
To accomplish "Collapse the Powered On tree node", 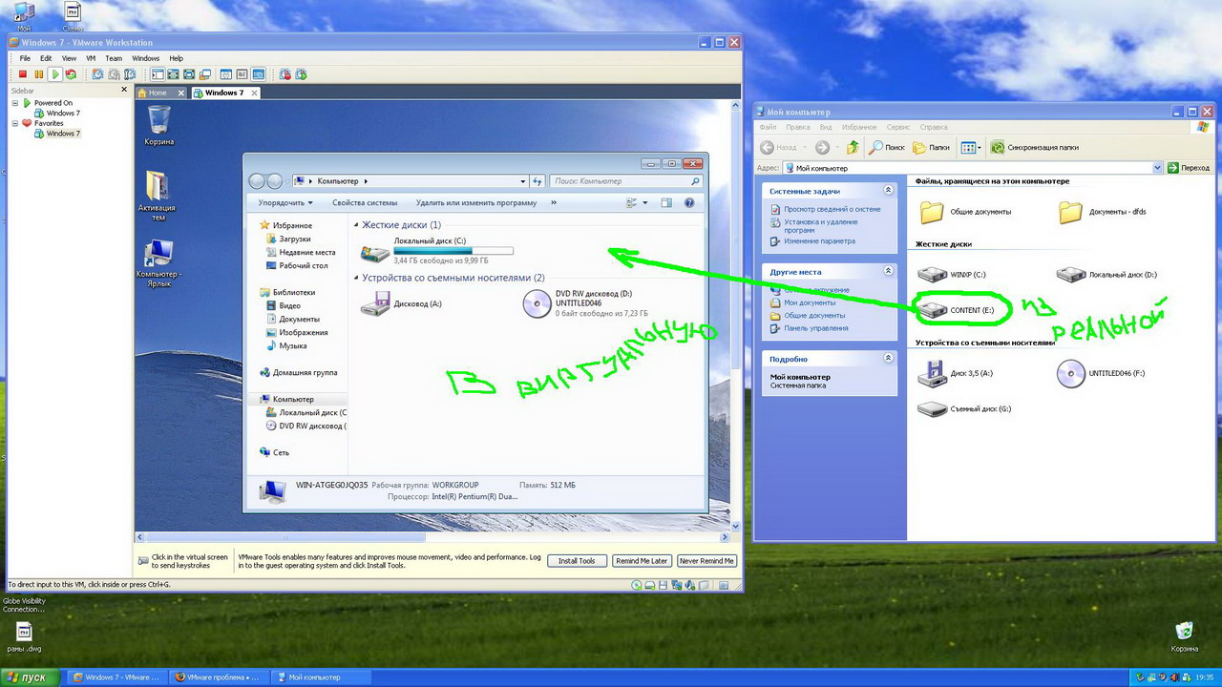I will click(15, 102).
